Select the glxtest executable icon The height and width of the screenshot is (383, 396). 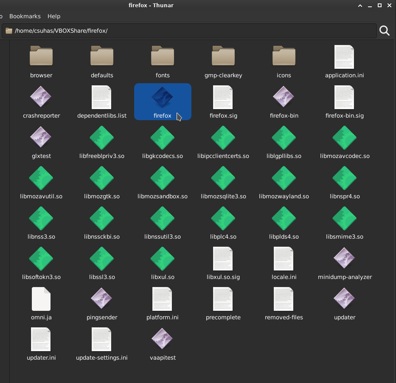pyautogui.click(x=41, y=137)
